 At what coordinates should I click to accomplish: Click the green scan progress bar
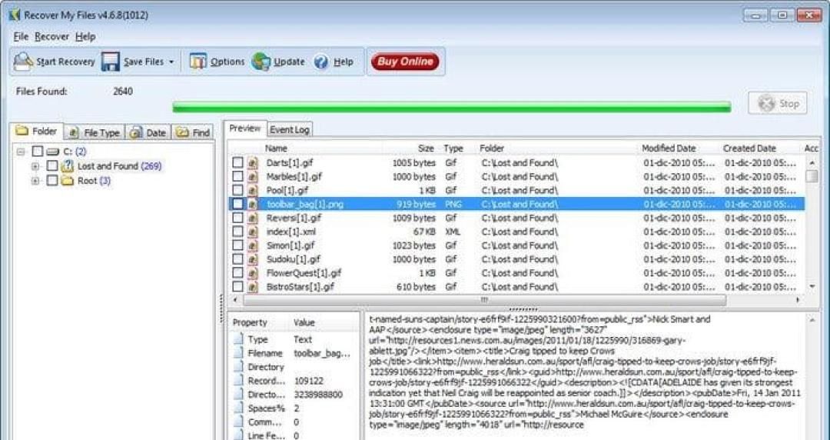(x=451, y=108)
